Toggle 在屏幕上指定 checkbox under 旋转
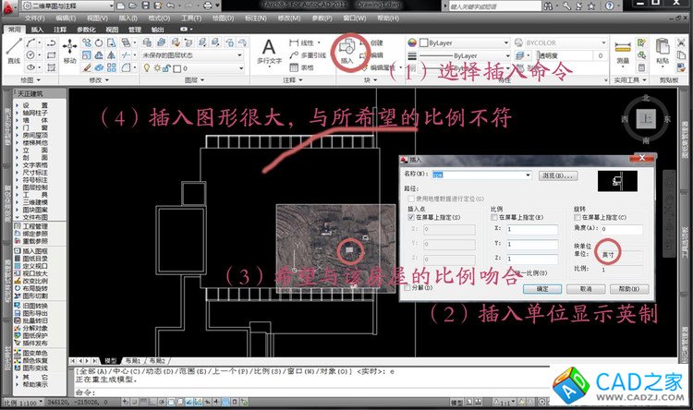 point(577,217)
